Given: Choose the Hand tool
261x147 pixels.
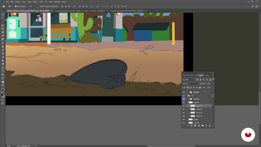Looking at the screenshot, I should (x=3, y=82).
